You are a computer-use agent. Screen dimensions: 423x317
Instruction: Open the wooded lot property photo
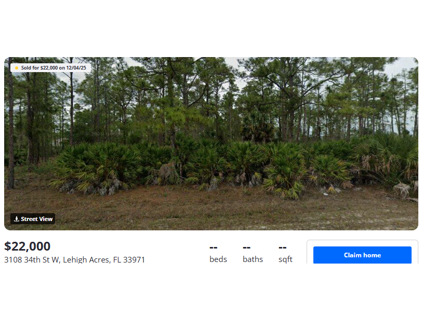coord(211,144)
